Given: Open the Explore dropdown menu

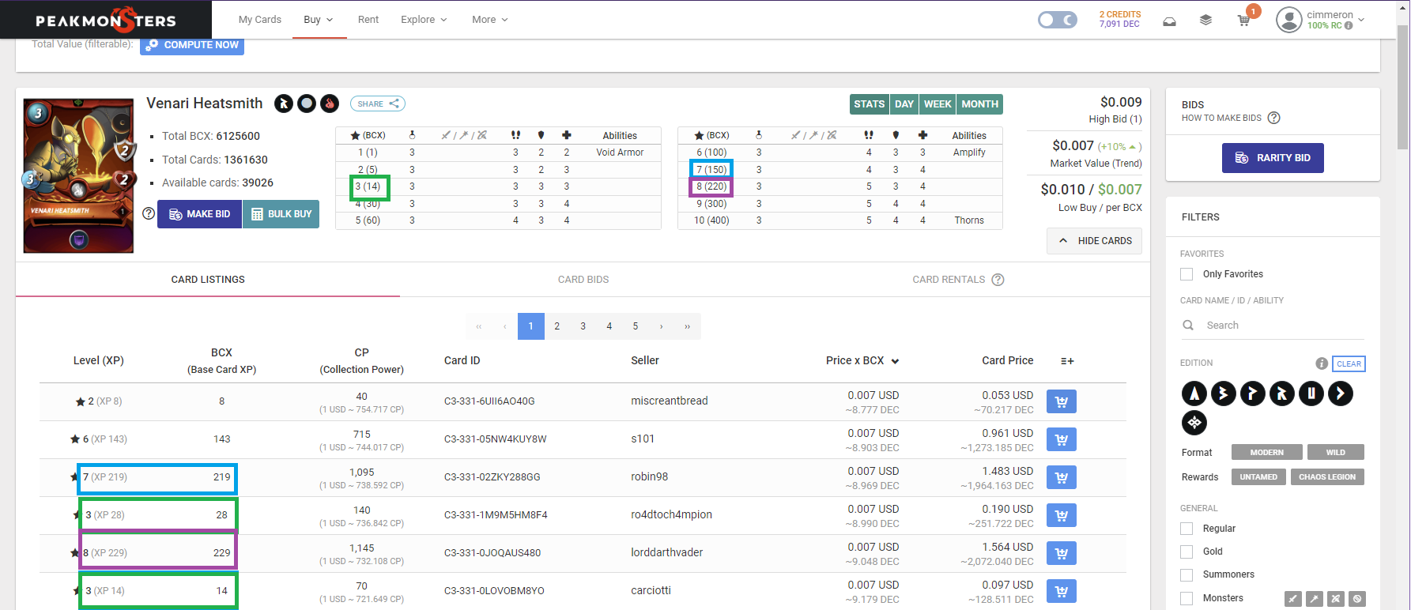Looking at the screenshot, I should point(424,20).
